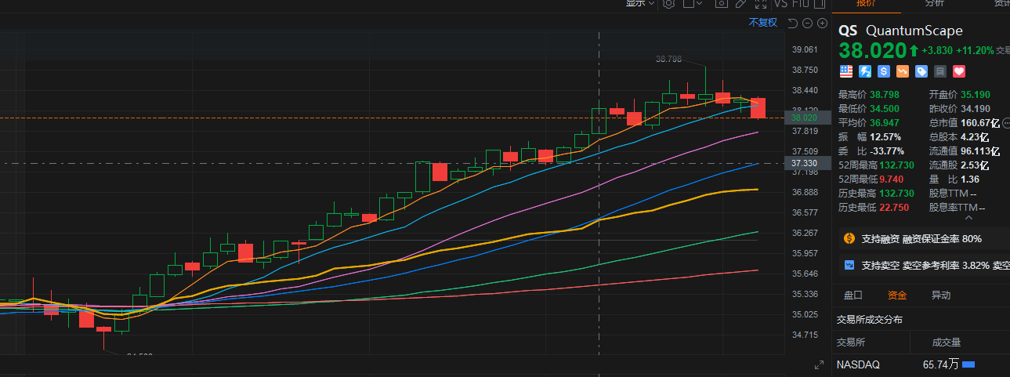Click the 振幅 12.57% value
The width and height of the screenshot is (1010, 377).
click(887, 137)
